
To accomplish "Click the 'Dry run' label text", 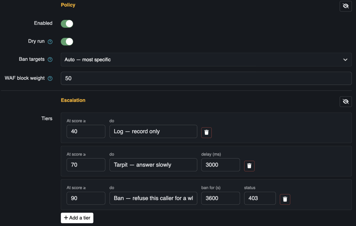I will 36,41.
